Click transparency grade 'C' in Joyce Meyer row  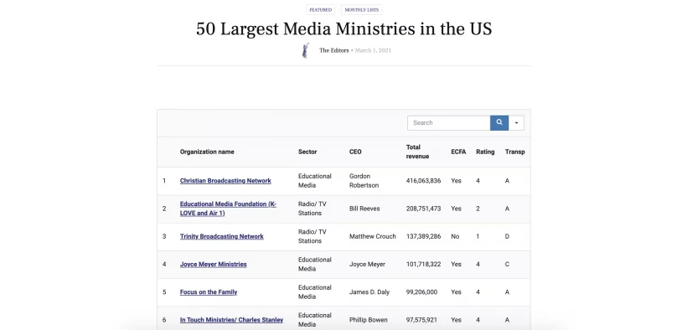(x=507, y=265)
